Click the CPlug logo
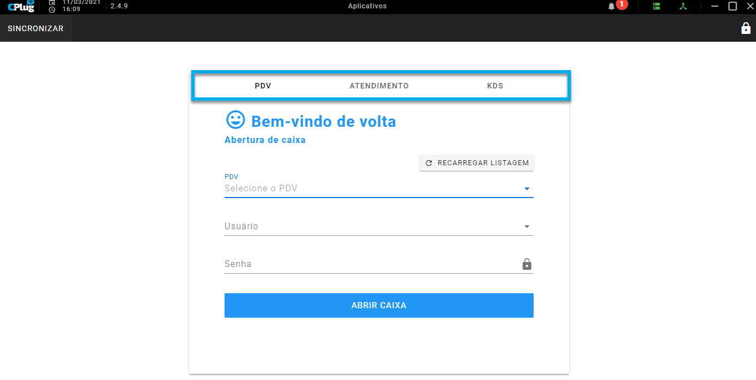756x380 pixels. click(22, 6)
